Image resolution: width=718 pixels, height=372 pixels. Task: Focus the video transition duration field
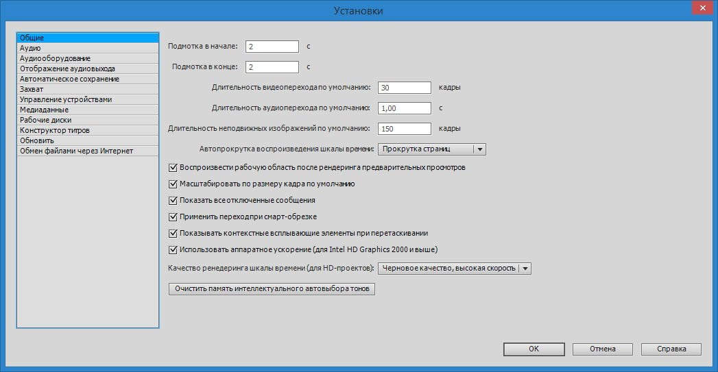[x=405, y=88]
